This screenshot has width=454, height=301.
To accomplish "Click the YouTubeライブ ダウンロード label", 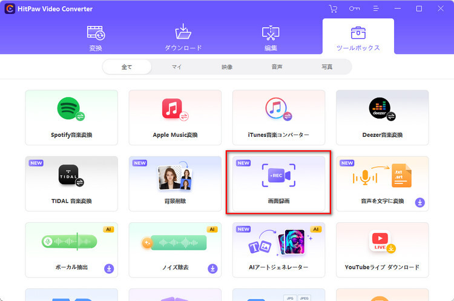I will tap(382, 267).
